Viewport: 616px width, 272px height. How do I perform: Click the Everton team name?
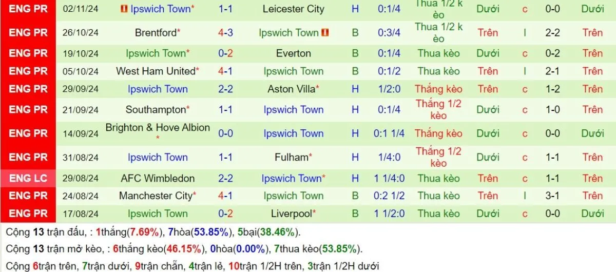pyautogui.click(x=293, y=53)
